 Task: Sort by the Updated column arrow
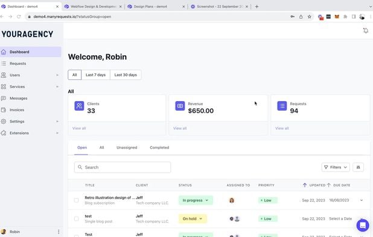point(304,185)
